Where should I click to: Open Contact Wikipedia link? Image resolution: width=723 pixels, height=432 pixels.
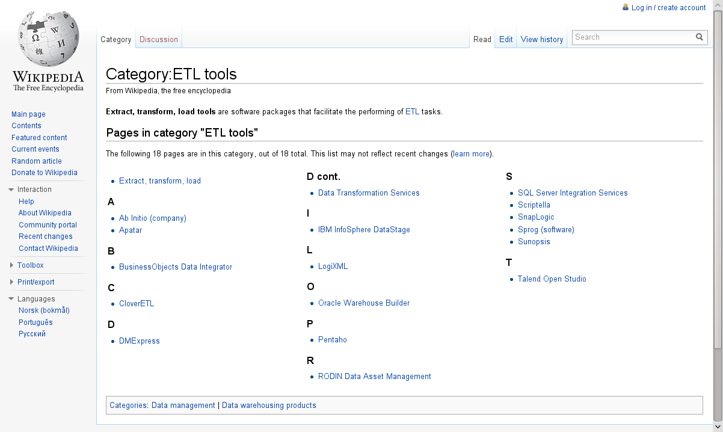point(48,248)
